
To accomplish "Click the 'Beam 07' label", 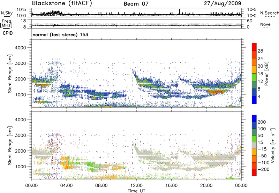I will point(136,4).
